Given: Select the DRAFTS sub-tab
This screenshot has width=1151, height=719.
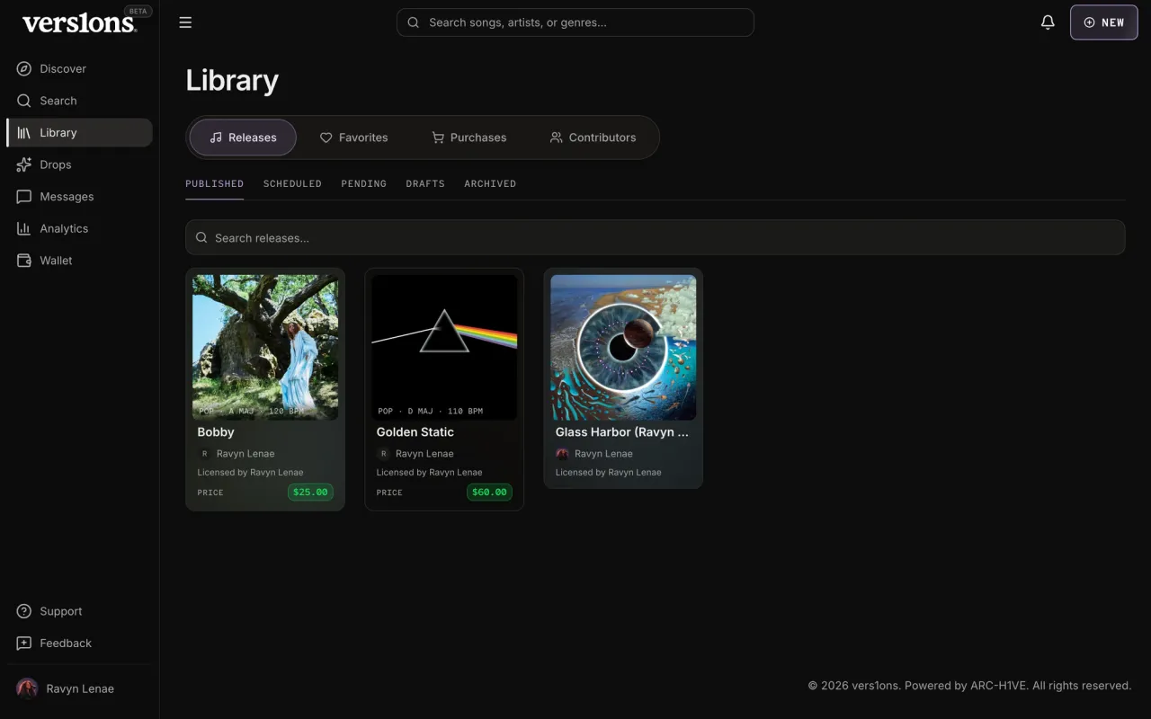Looking at the screenshot, I should [425, 183].
